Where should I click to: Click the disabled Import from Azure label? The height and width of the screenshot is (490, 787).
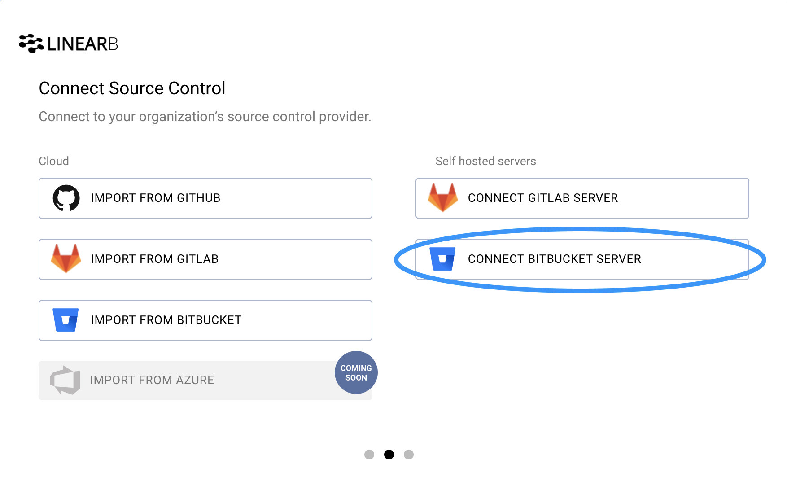point(152,380)
